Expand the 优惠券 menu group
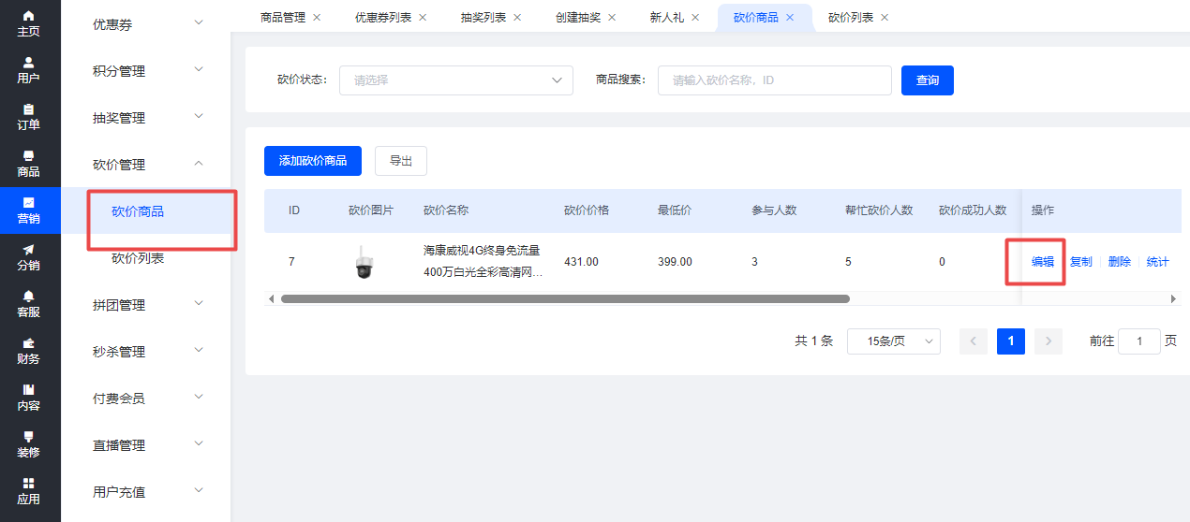 [146, 24]
